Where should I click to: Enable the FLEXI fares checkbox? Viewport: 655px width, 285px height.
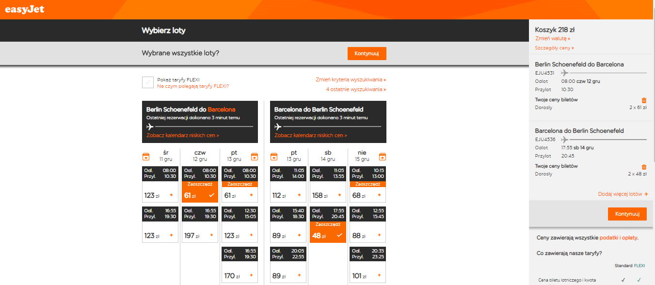click(148, 82)
